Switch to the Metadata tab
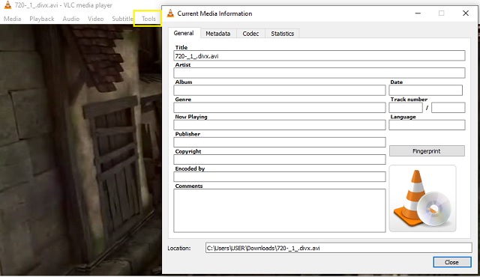 [218, 34]
